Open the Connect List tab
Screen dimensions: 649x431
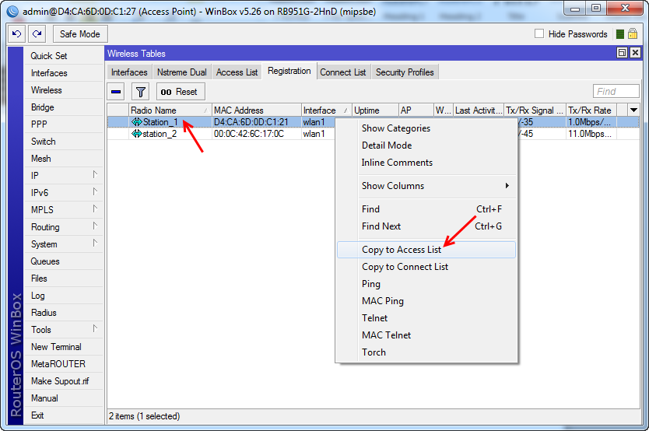(343, 72)
